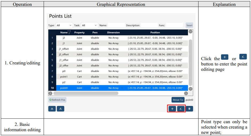Click the Name filter input field

pyautogui.click(x=116, y=25)
